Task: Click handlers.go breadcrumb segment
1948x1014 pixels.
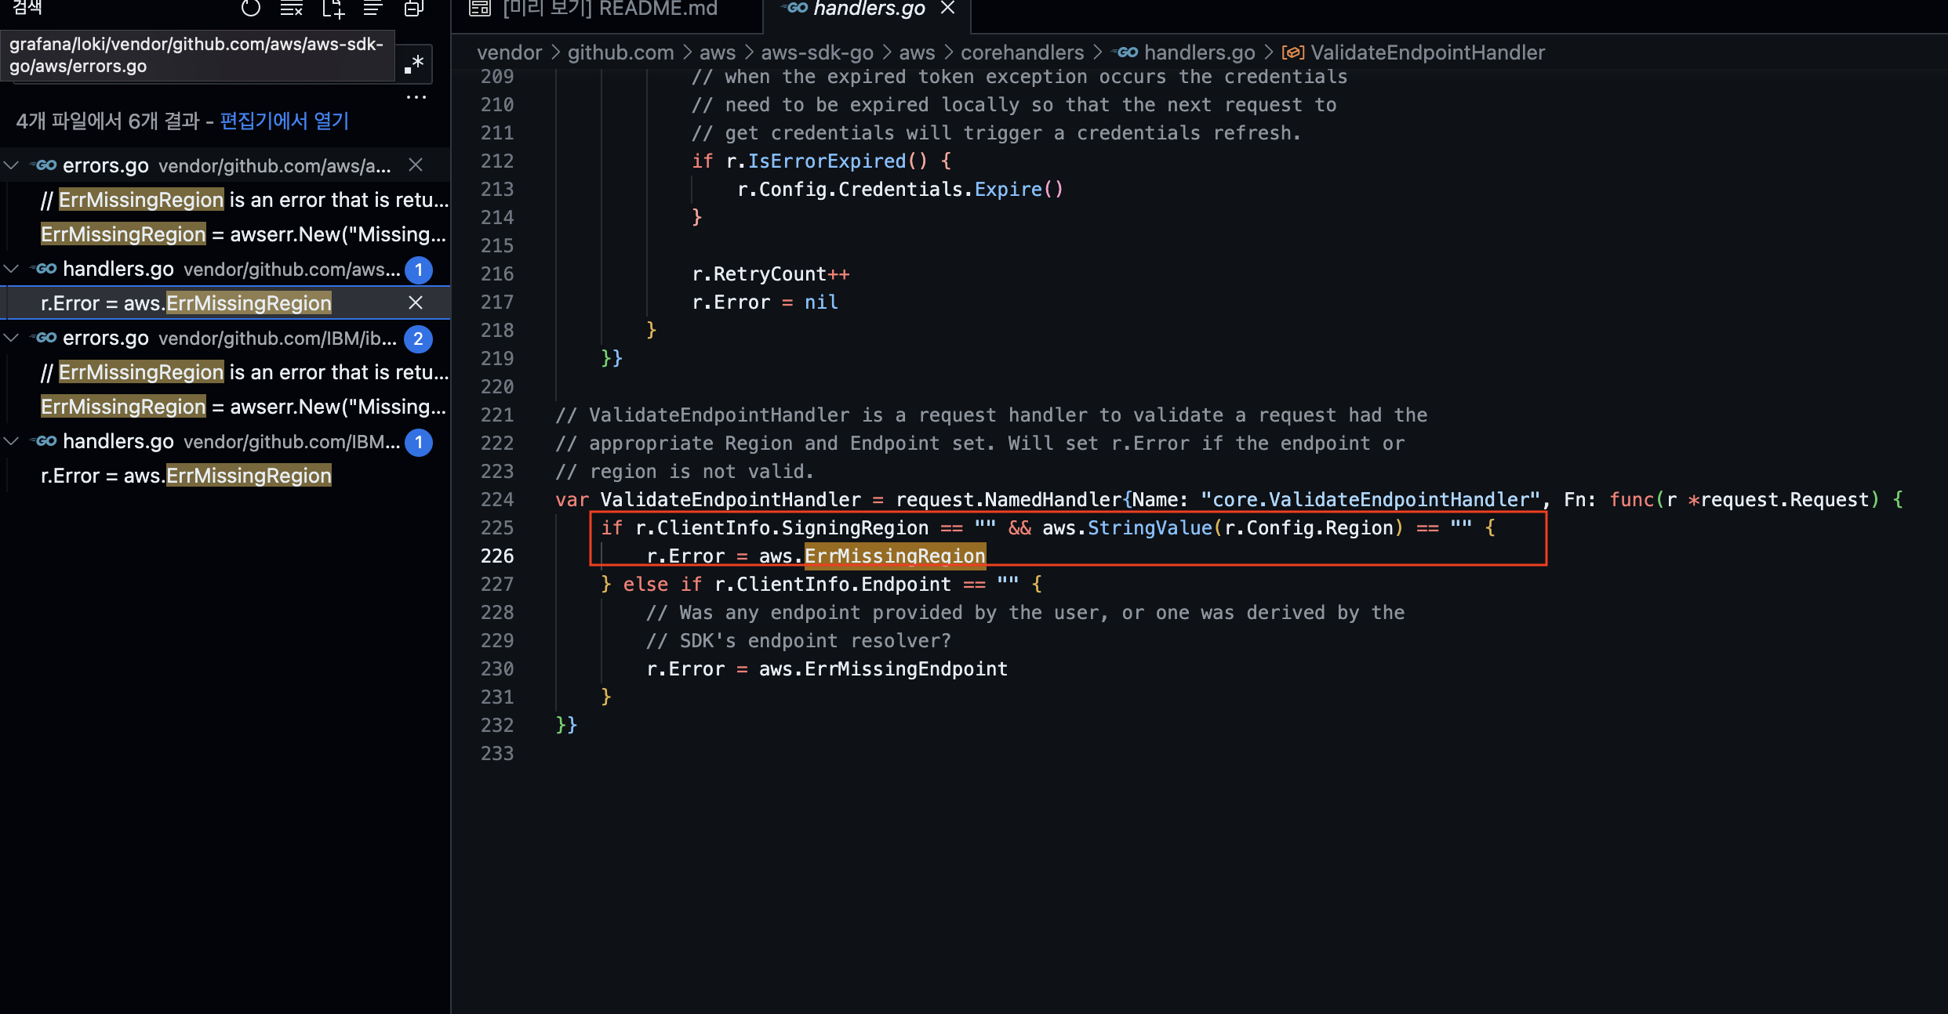Action: click(1199, 53)
